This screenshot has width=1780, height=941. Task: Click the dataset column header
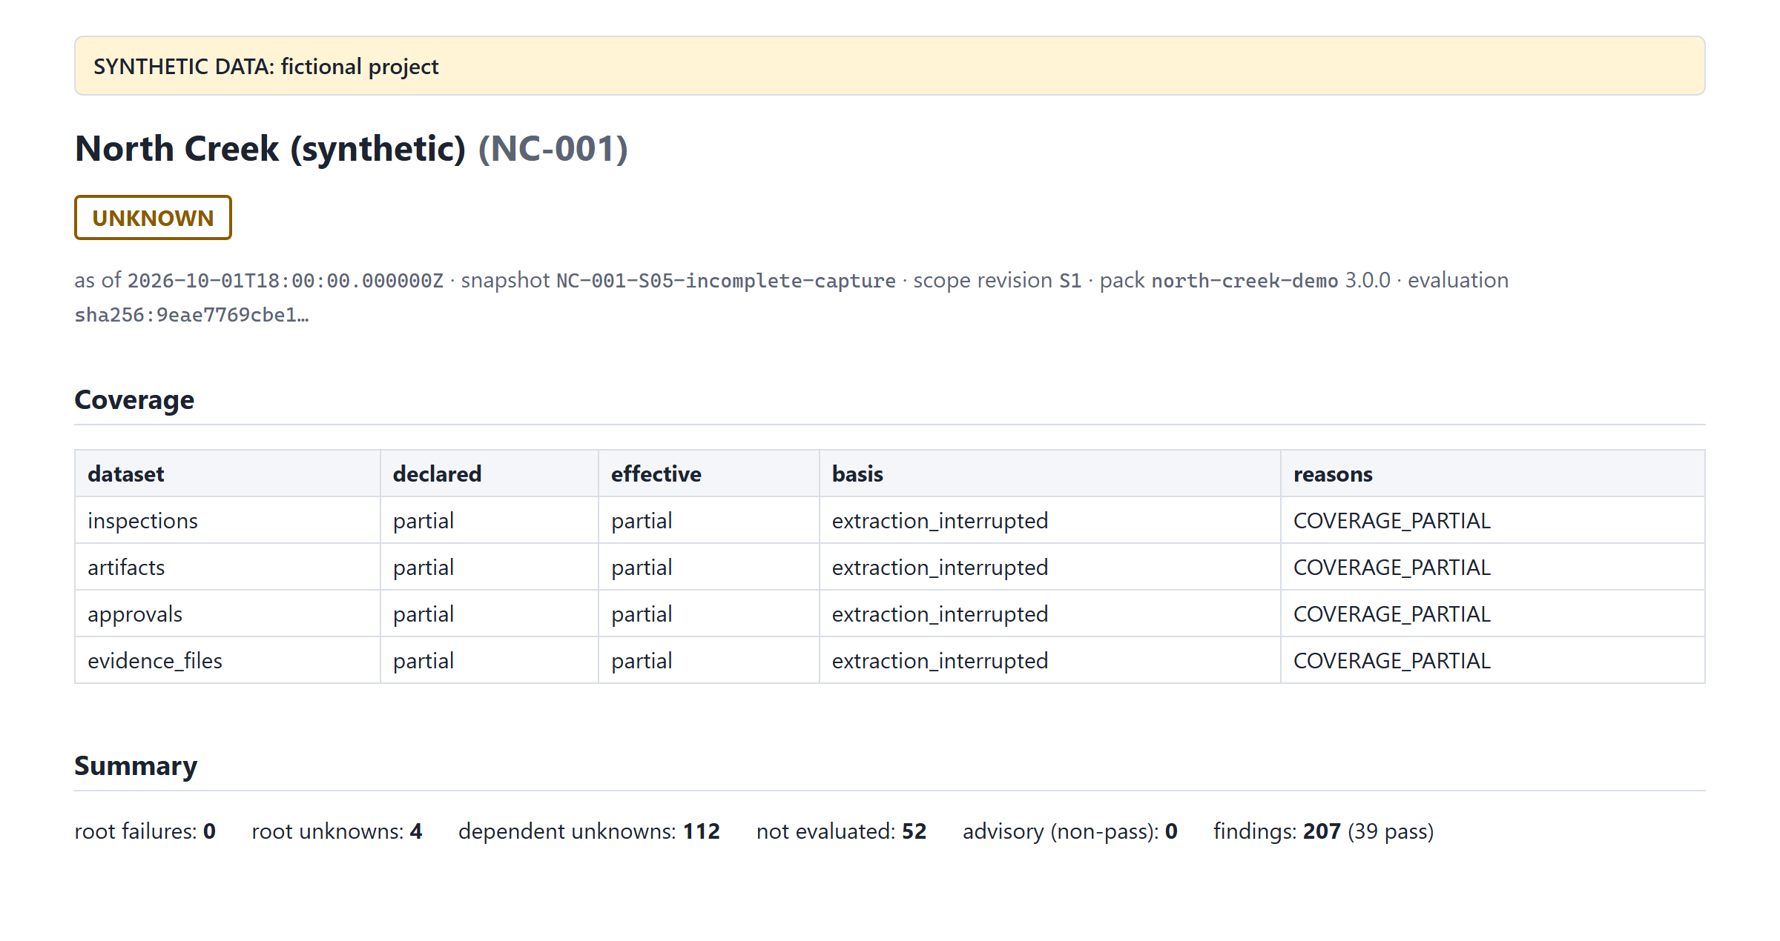coord(227,473)
